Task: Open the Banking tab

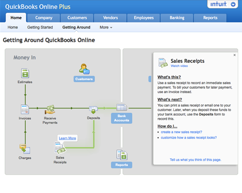Action: click(x=177, y=18)
